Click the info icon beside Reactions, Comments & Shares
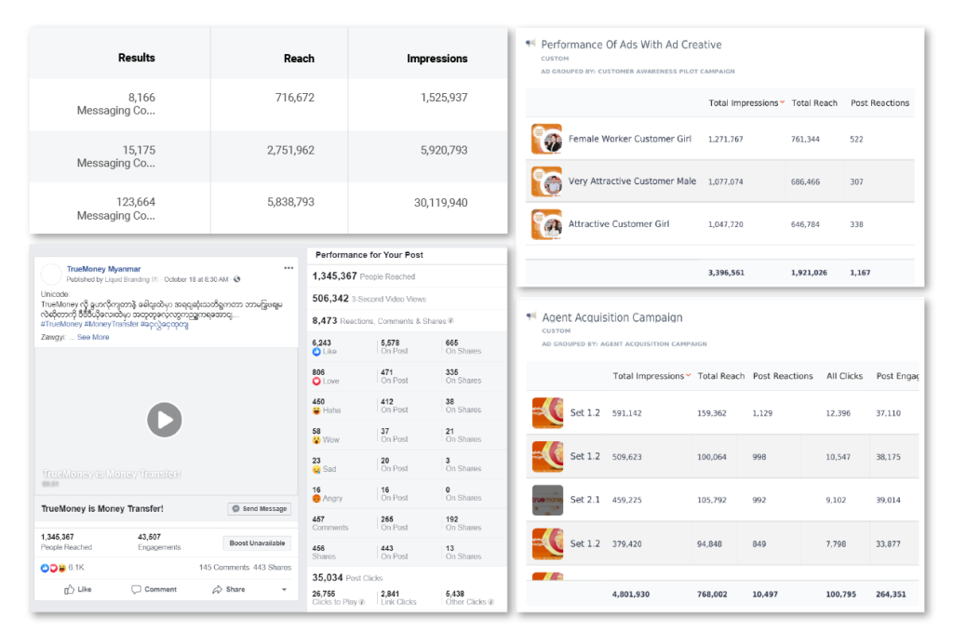The height and width of the screenshot is (644, 953). 450,320
